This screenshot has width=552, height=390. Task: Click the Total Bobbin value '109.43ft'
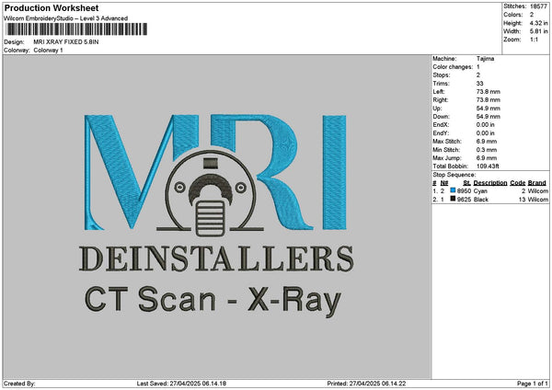point(488,166)
